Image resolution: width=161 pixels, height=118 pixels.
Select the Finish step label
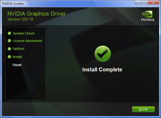click(17, 65)
